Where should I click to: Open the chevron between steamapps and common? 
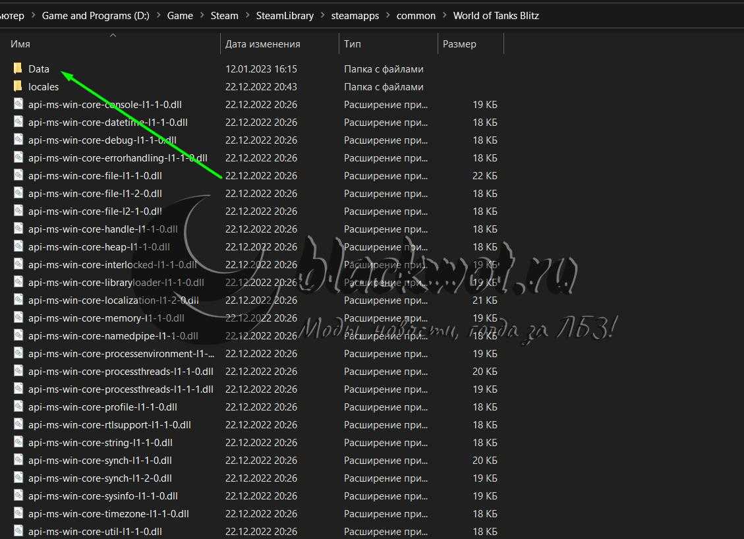[x=387, y=15]
